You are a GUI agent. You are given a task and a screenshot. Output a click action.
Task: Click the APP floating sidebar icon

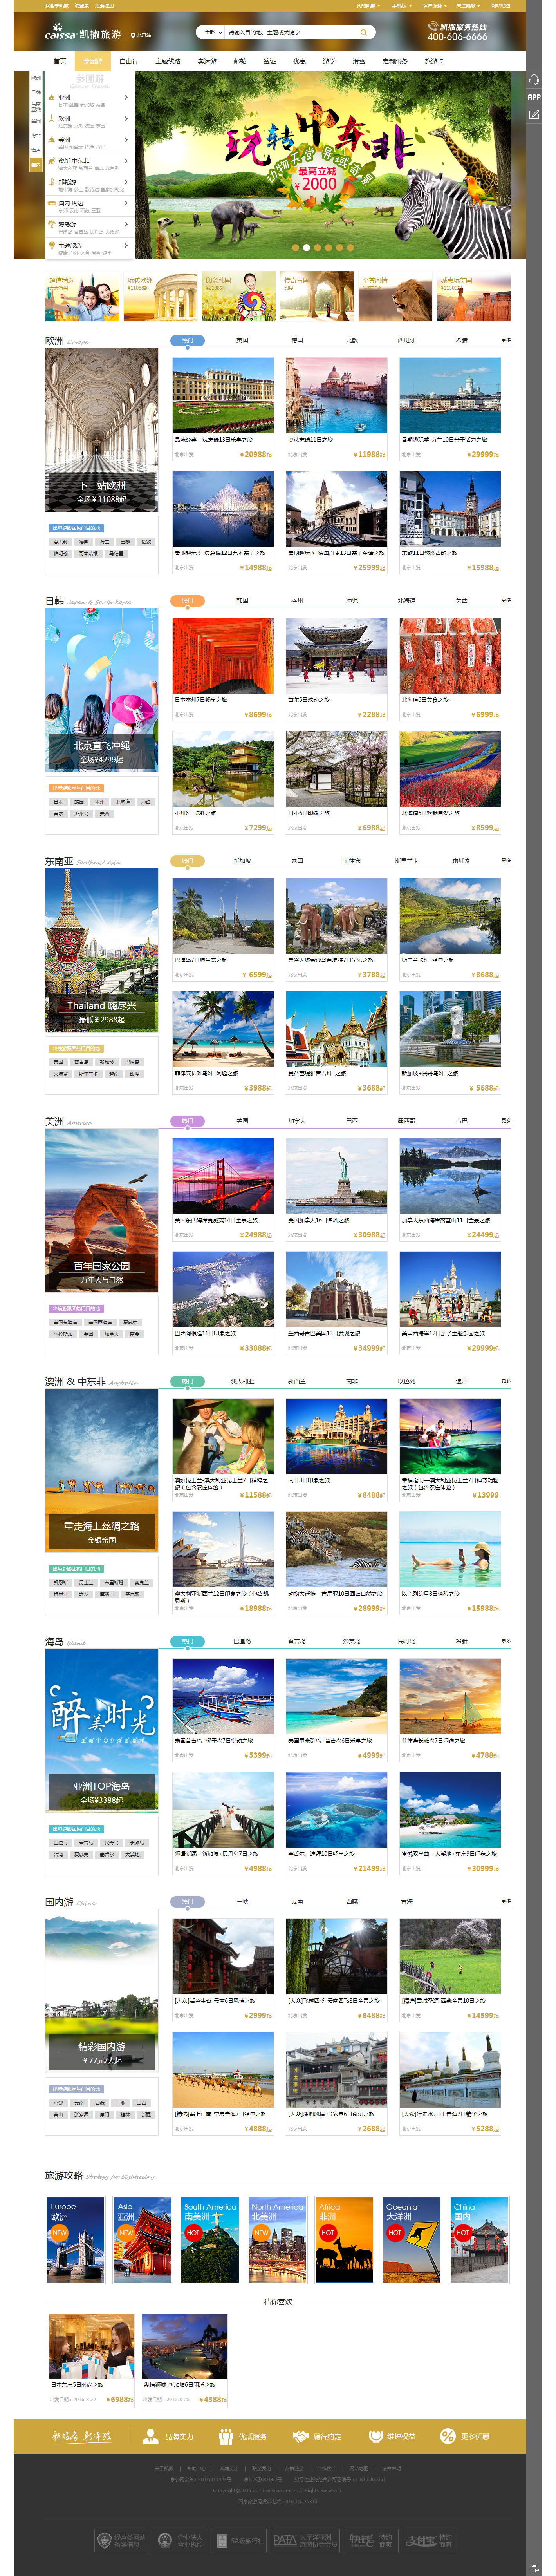click(x=534, y=97)
